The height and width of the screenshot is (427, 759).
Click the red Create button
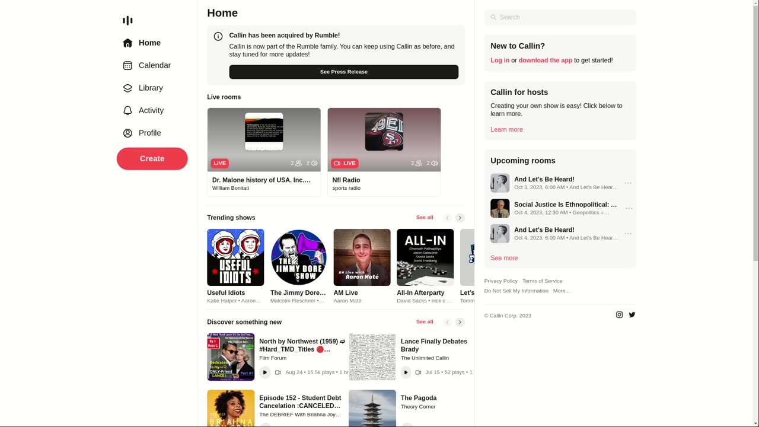pos(152,159)
